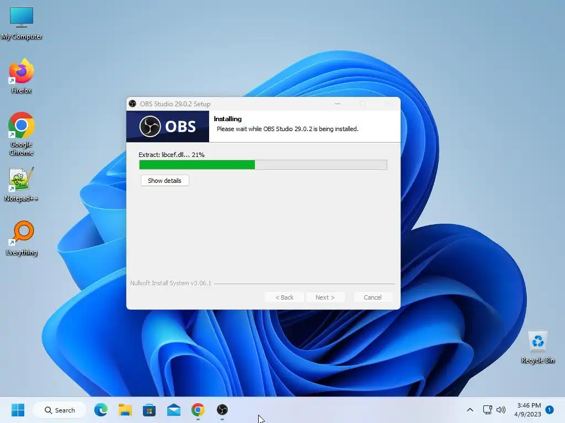The image size is (565, 423).
Task: Select OBS installer taskbar icon
Action: pos(222,410)
